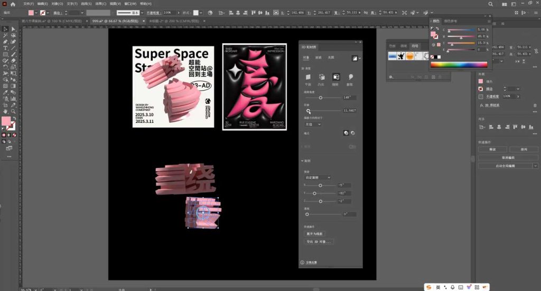Click the Edit Toolbar three-dots icon
The height and width of the screenshot is (291, 541).
9,157
